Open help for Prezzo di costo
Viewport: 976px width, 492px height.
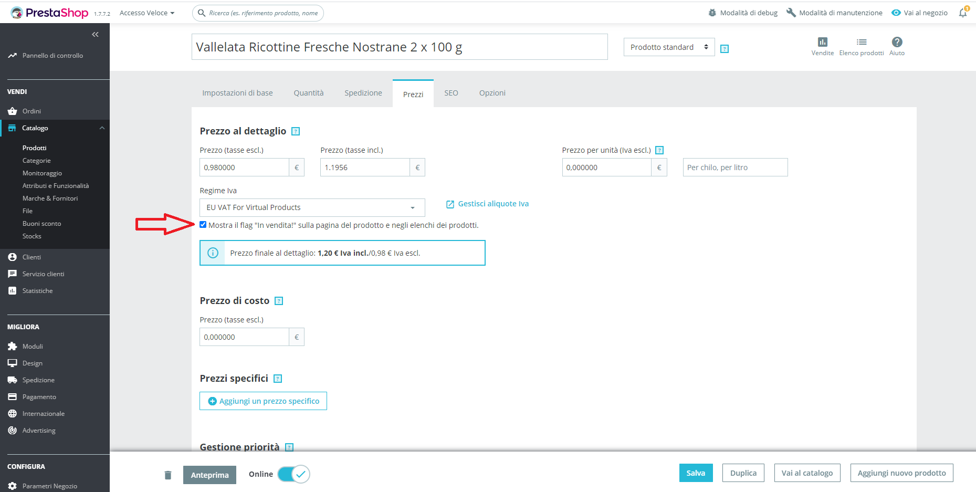point(279,301)
